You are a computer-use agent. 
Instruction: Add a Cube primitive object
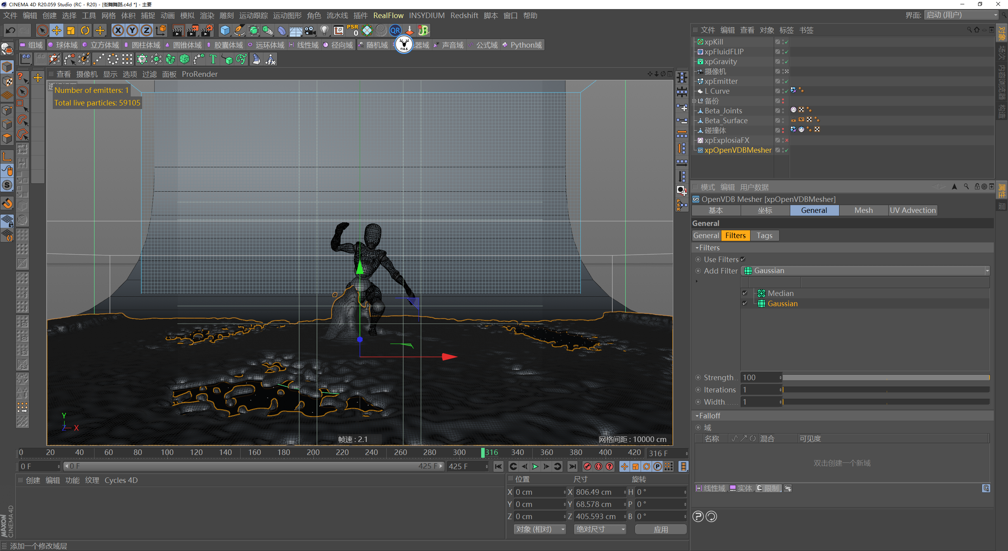(225, 30)
